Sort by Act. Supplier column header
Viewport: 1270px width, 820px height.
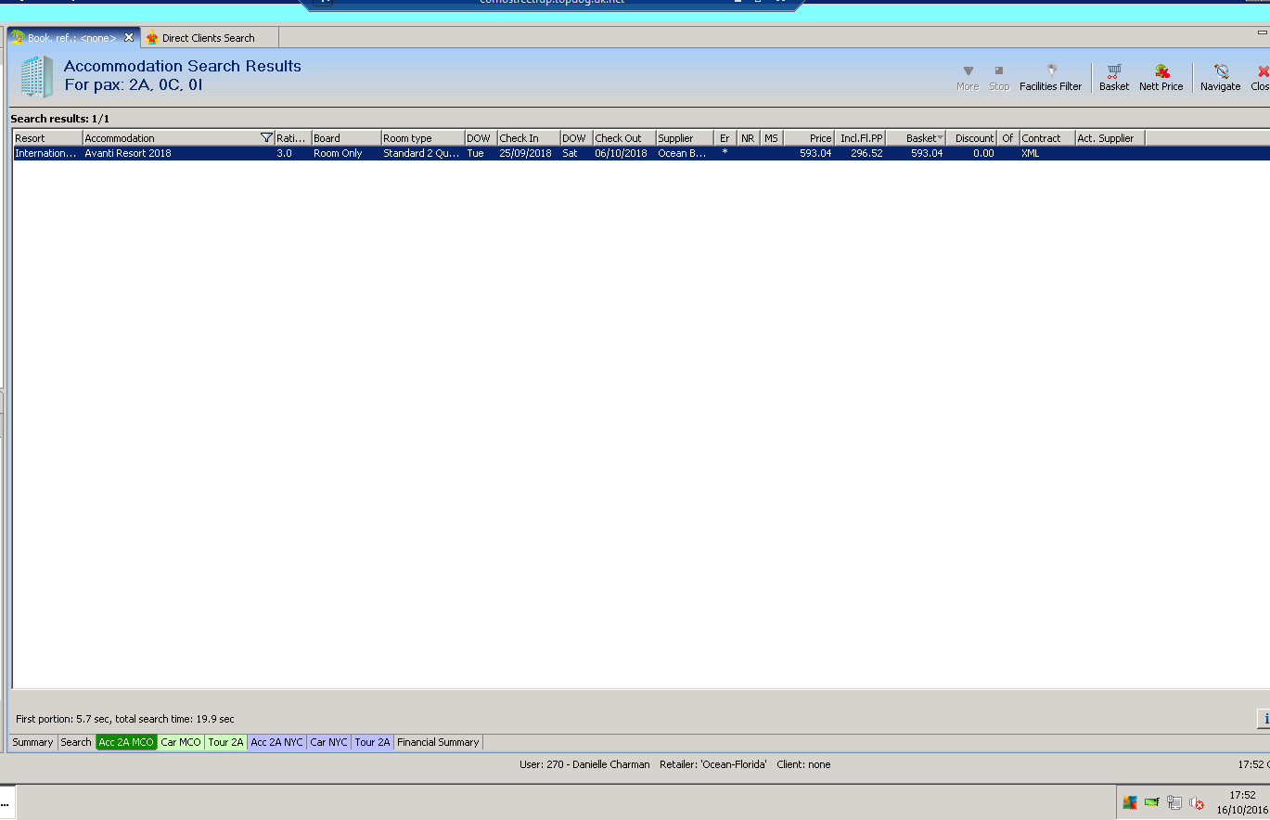pyautogui.click(x=1110, y=138)
